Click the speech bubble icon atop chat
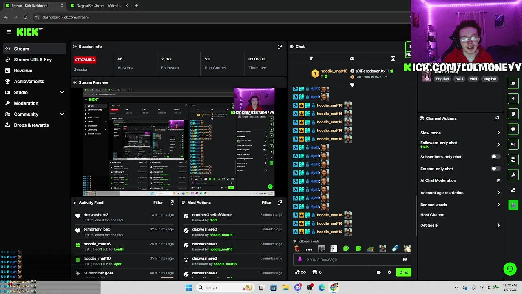Image resolution: width=522 pixels, height=294 pixels. pyautogui.click(x=352, y=59)
